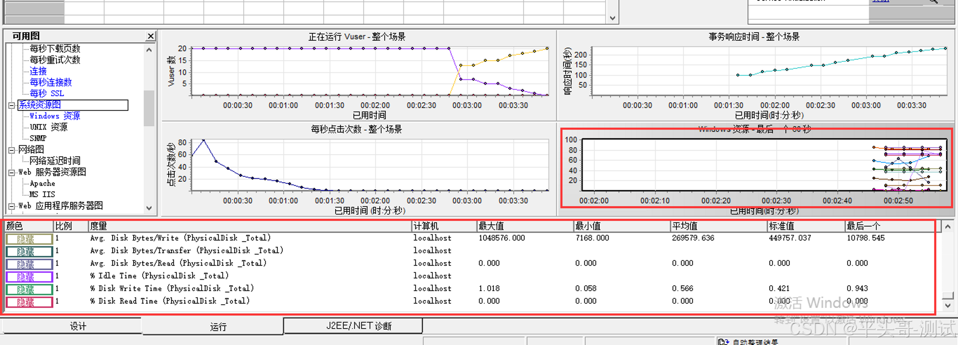This screenshot has height=345, width=958.
Task: Sort by the 平均值 column header
Action: tap(719, 226)
